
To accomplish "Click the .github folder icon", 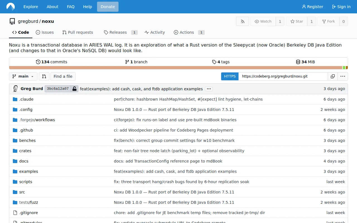I will click(x=15, y=130).
